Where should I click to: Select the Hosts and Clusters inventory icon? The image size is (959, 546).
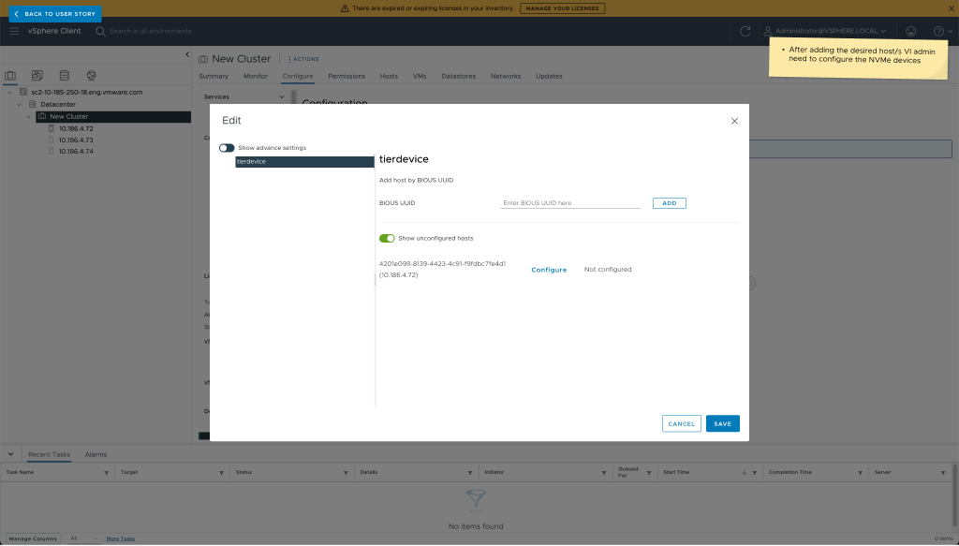pyautogui.click(x=10, y=75)
